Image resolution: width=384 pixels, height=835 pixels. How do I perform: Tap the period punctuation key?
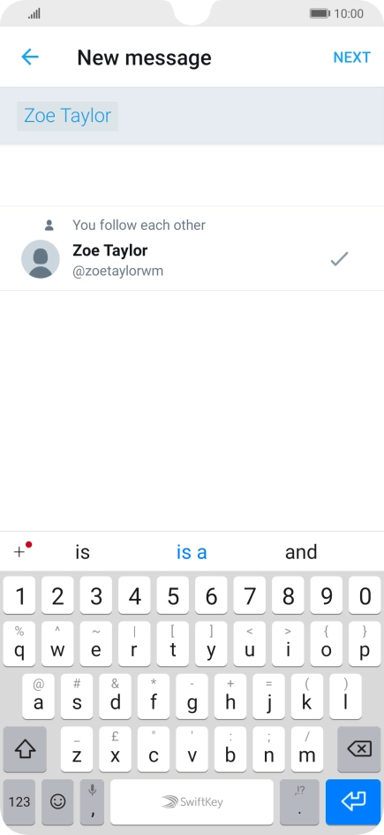[x=299, y=801]
